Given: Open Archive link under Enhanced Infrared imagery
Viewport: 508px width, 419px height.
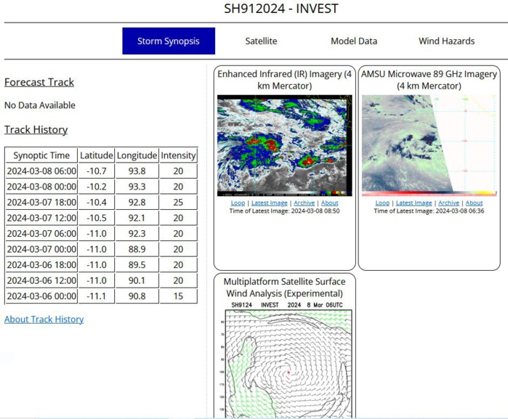Looking at the screenshot, I should 304,203.
